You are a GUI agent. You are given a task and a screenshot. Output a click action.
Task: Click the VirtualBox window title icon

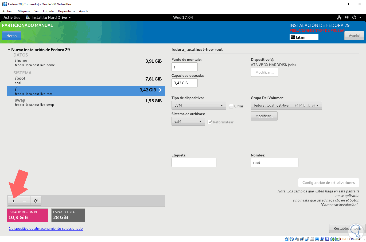coord(5,4)
